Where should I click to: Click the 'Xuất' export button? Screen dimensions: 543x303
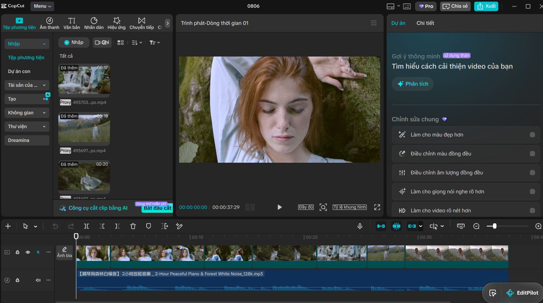tap(486, 6)
